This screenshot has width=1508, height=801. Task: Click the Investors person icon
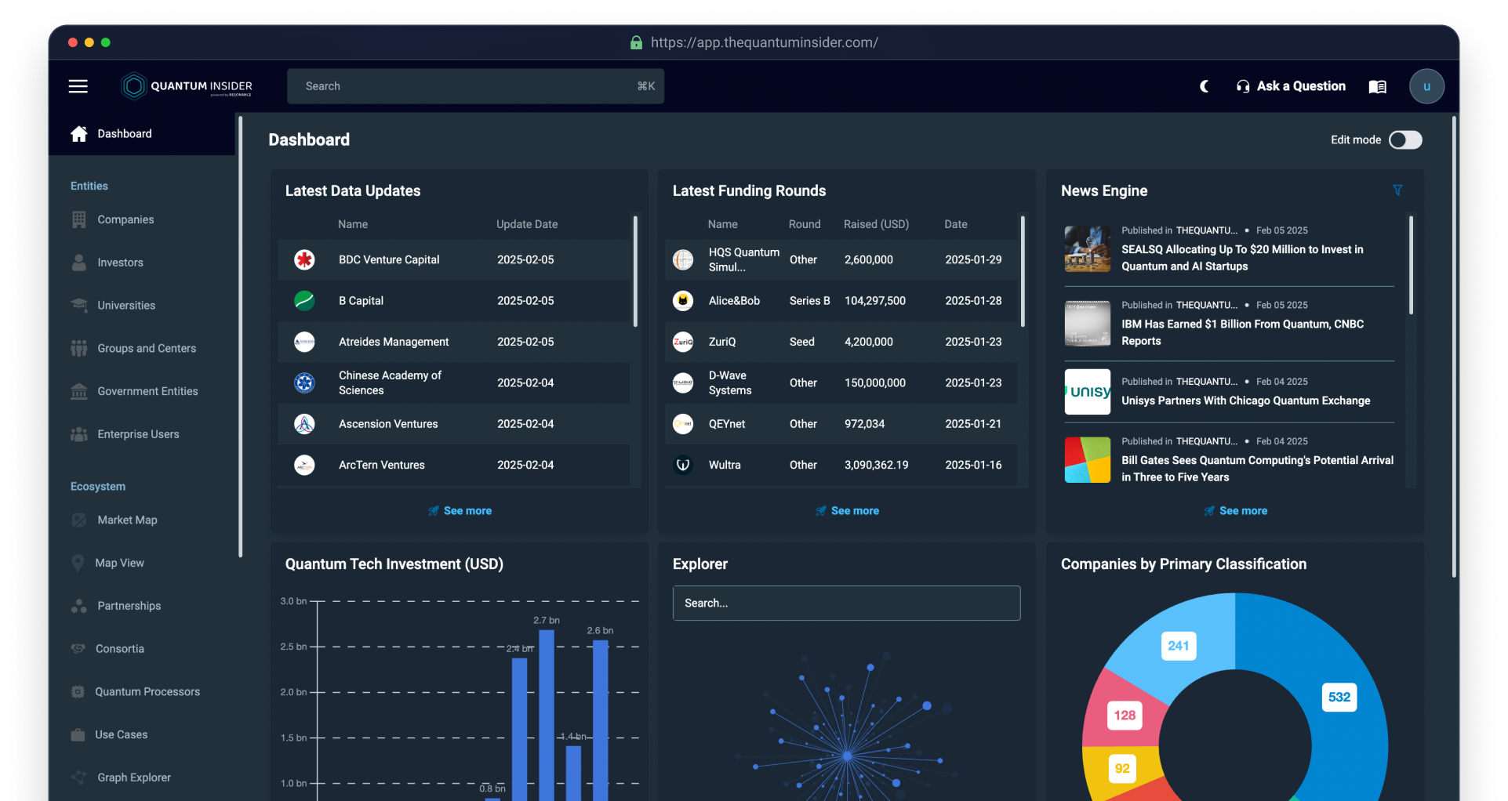click(78, 263)
